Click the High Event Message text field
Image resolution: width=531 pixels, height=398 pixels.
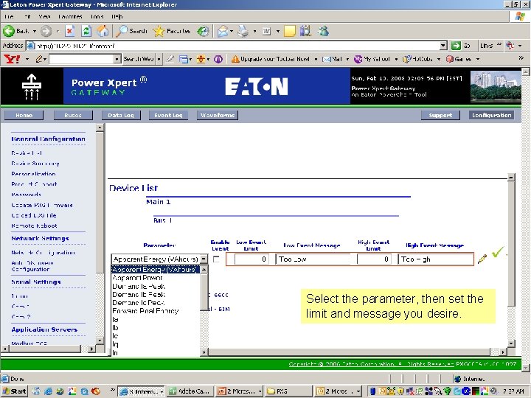point(436,259)
